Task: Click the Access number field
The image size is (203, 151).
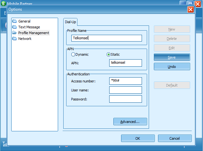Action: [126, 81]
